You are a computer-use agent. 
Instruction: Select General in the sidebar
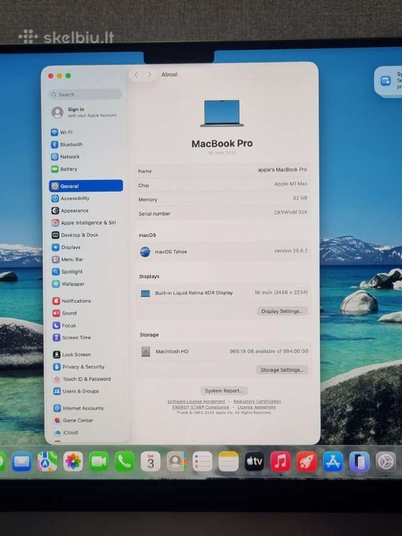[86, 186]
